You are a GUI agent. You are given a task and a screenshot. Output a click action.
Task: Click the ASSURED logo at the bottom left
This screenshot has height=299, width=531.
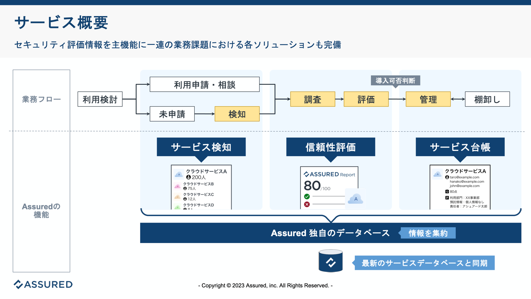pos(43,284)
